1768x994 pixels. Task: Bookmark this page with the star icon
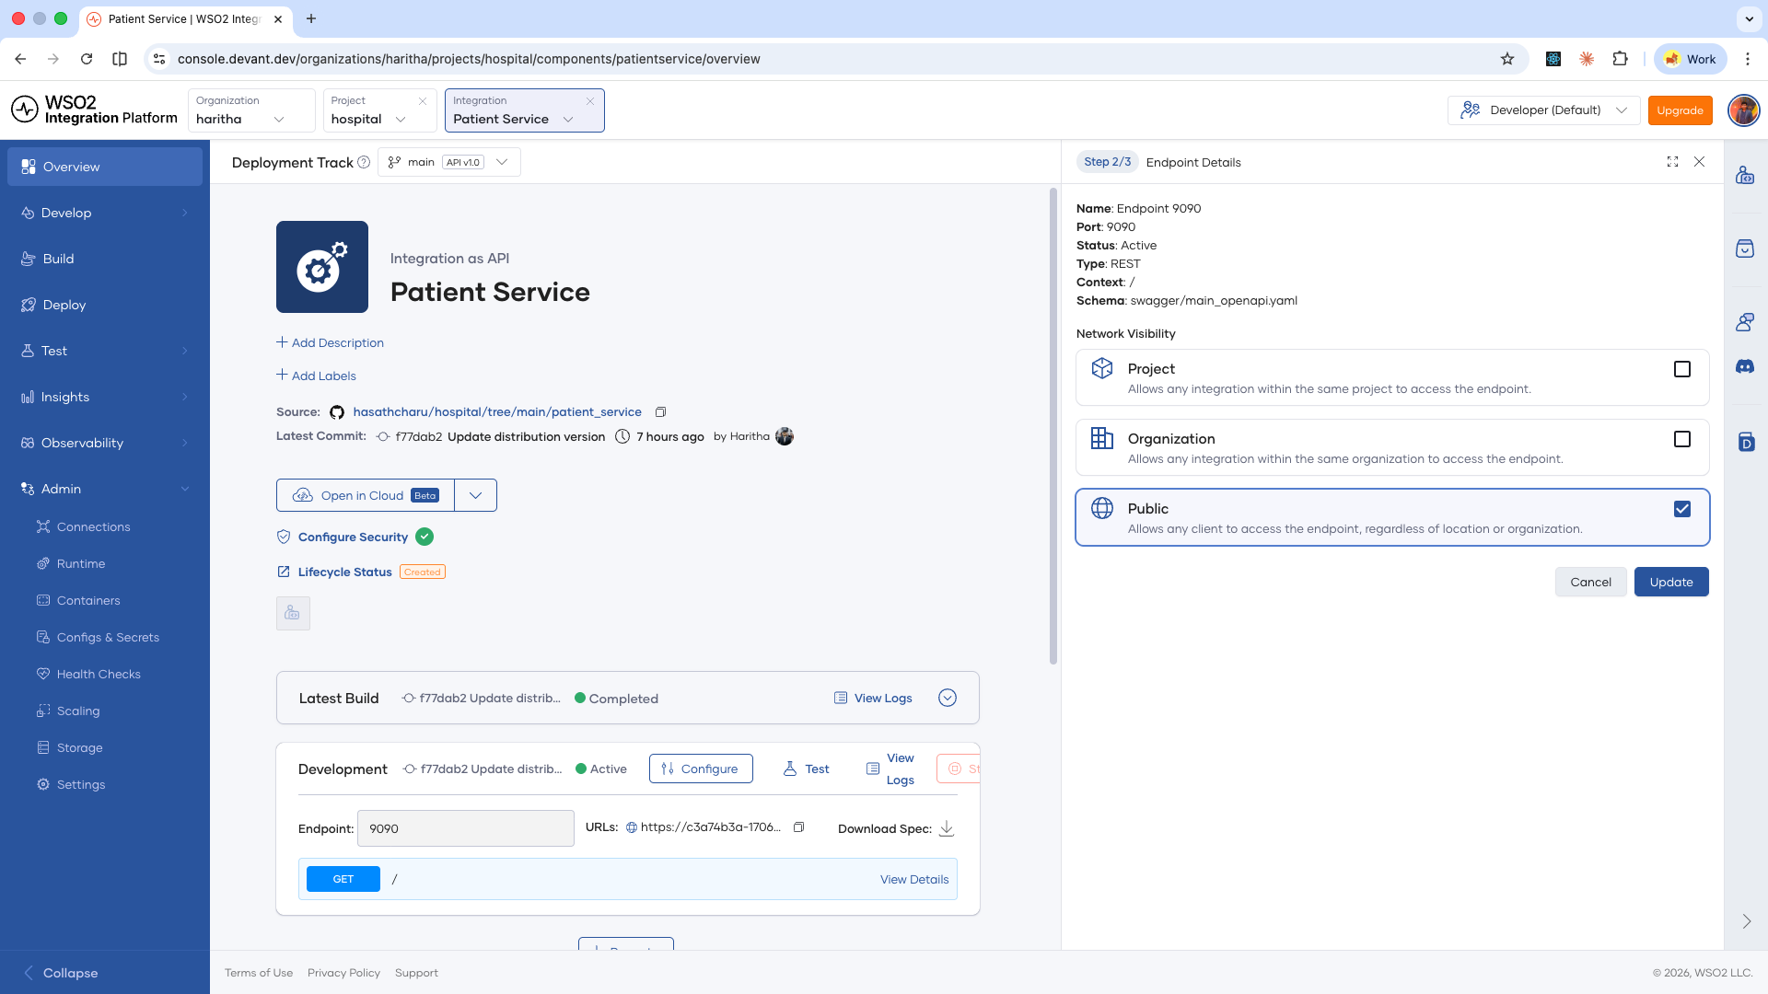pos(1507,59)
